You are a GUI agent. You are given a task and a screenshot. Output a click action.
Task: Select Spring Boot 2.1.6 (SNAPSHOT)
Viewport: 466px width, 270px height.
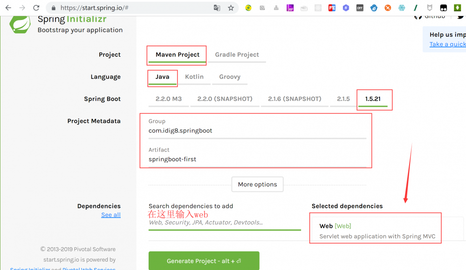pos(295,99)
